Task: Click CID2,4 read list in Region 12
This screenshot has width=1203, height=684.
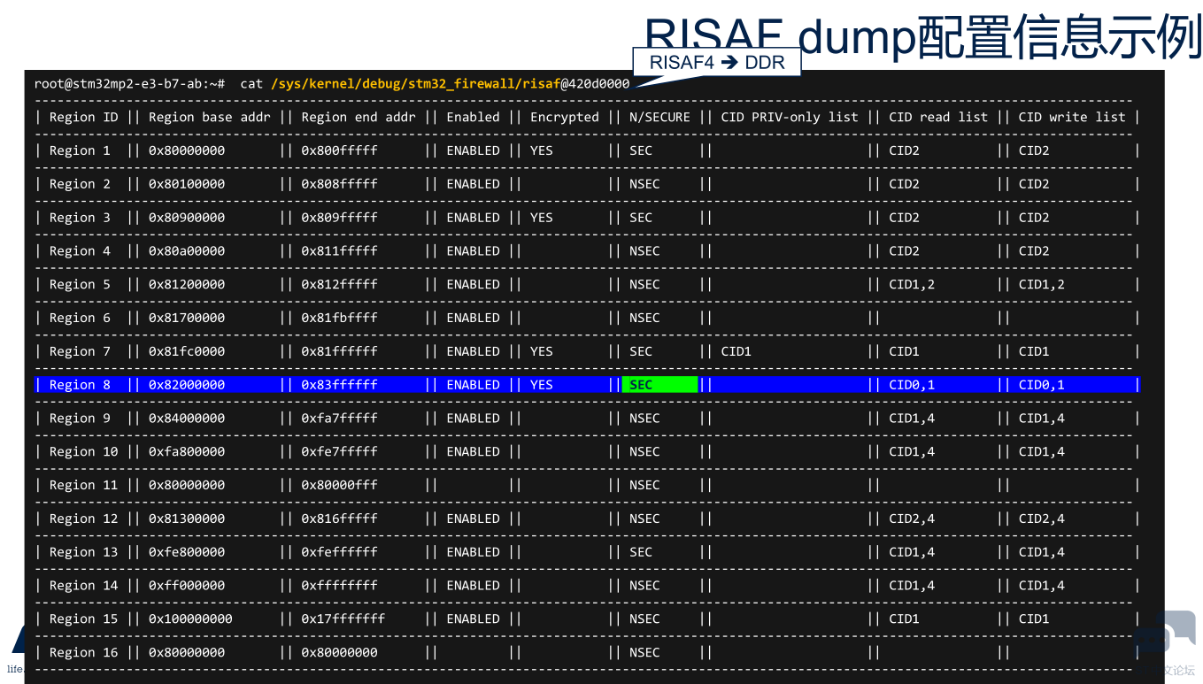Action: pyautogui.click(x=912, y=519)
